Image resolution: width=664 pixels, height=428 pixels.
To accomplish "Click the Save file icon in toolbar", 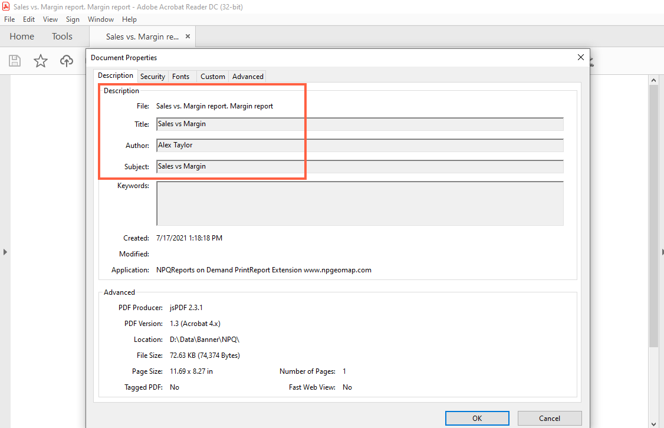I will click(15, 61).
